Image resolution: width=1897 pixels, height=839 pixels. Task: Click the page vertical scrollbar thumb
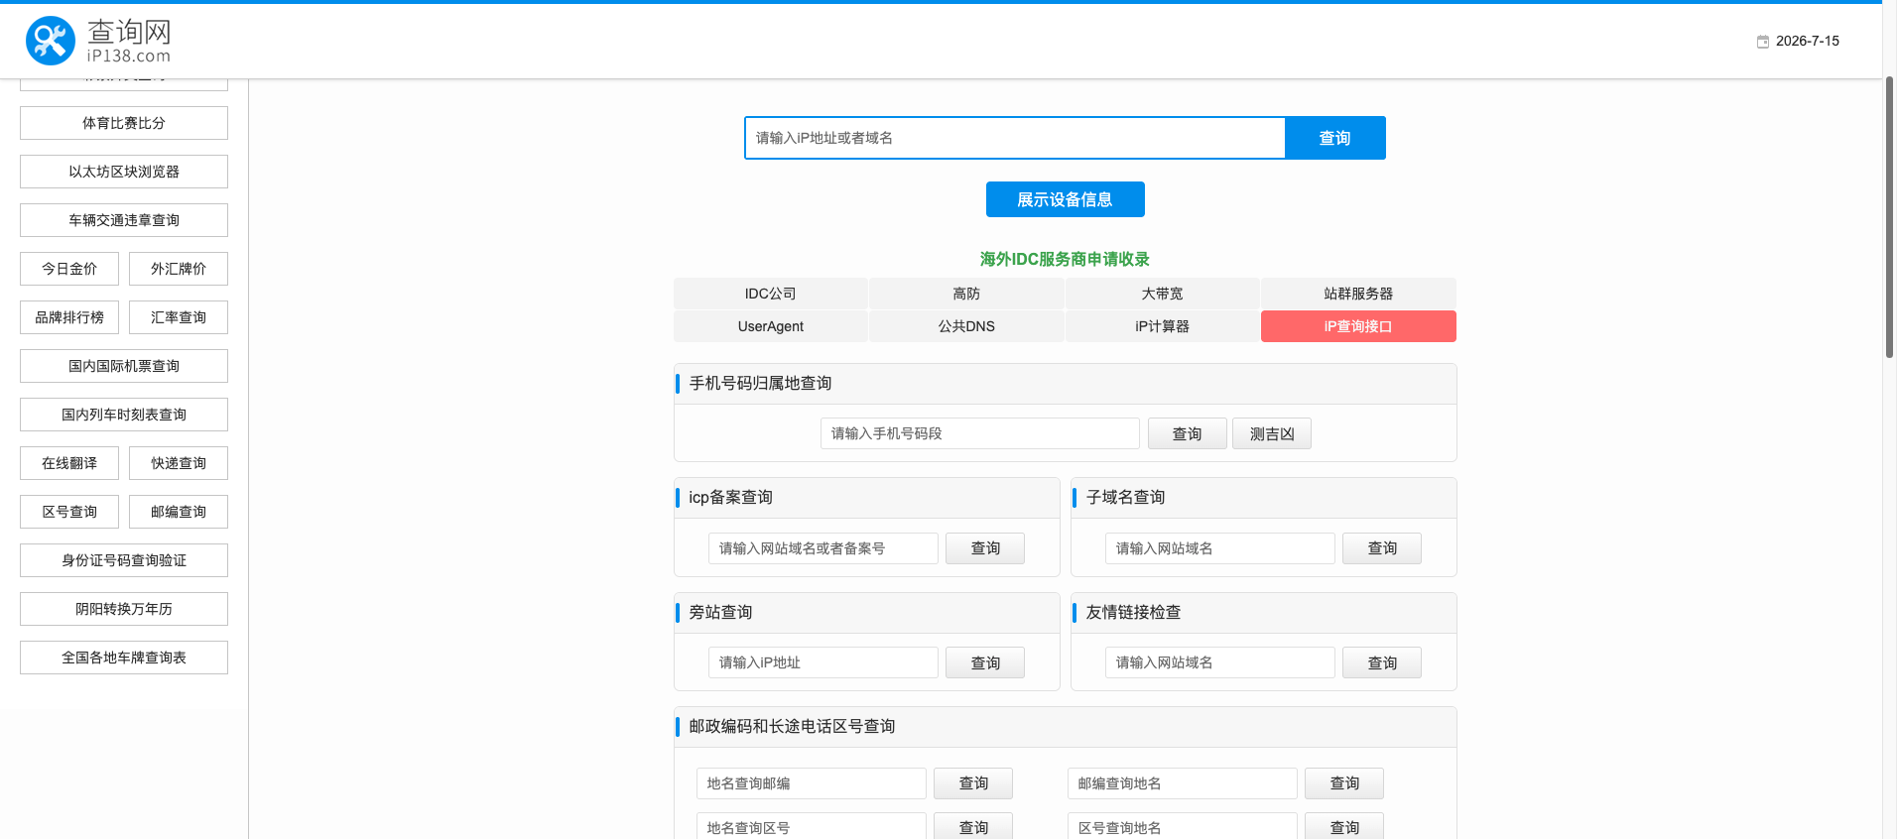coord(1889,216)
